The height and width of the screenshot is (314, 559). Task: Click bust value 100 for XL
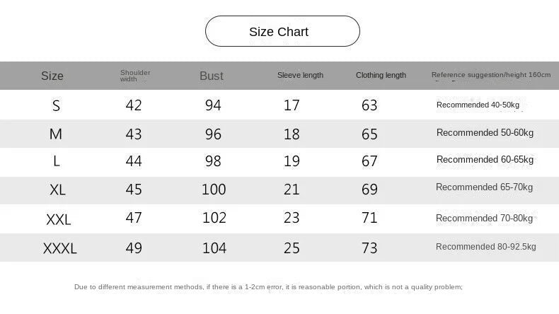tap(214, 190)
